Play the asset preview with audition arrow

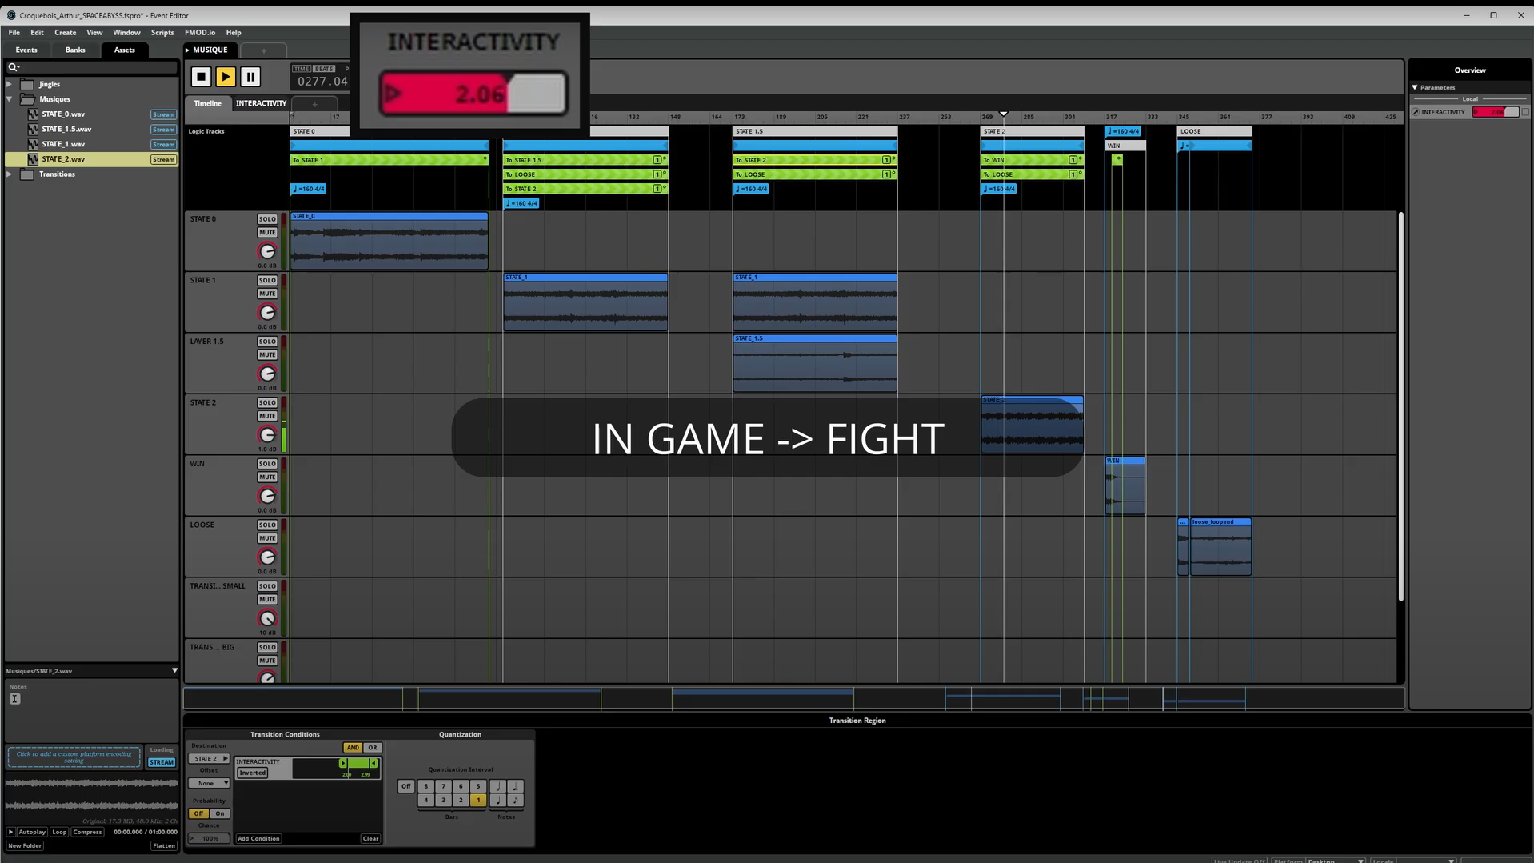tap(11, 832)
